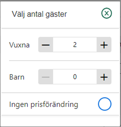Click the minus icon for Vuxna
This screenshot has height=127, width=121.
coord(46,45)
